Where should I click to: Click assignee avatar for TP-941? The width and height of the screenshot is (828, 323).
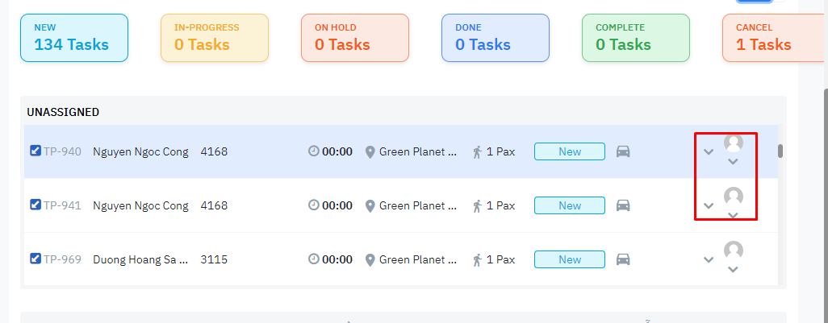pyautogui.click(x=734, y=197)
